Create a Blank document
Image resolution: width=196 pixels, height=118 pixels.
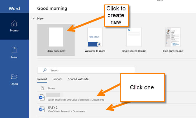click(x=56, y=40)
